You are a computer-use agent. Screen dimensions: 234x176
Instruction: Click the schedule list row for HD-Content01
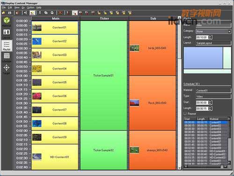point(205,151)
